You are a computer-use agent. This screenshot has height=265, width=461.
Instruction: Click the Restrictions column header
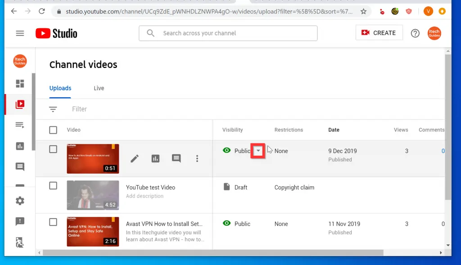point(289,130)
